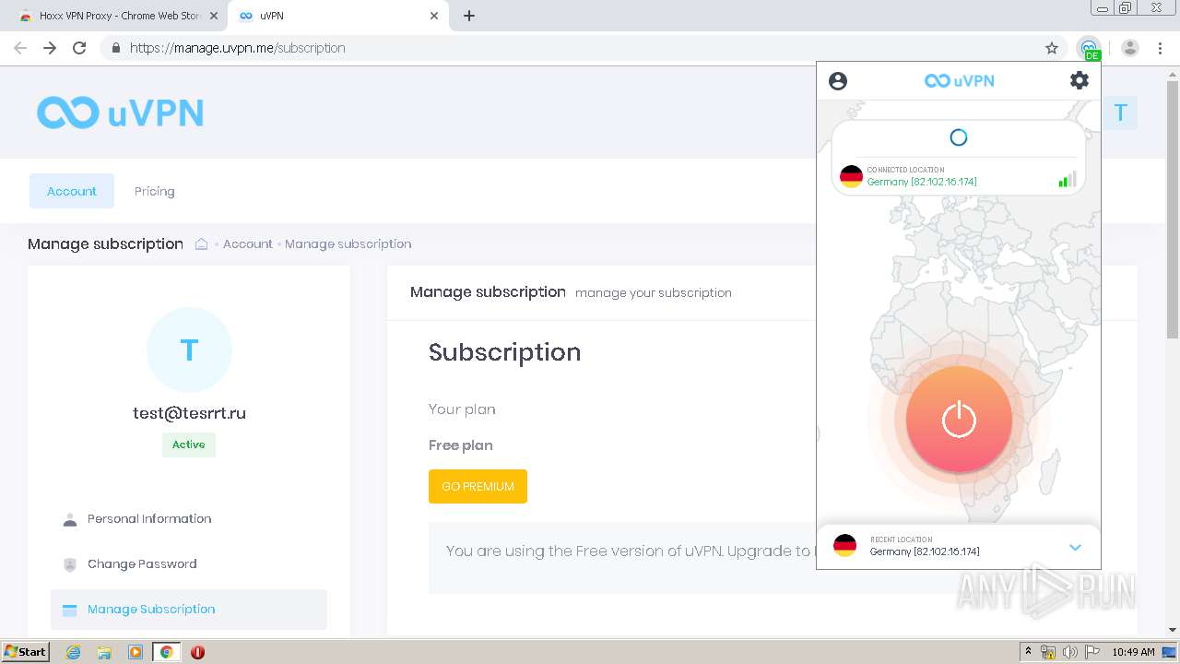
Task: Open the Windows Start menu
Action: click(x=26, y=651)
